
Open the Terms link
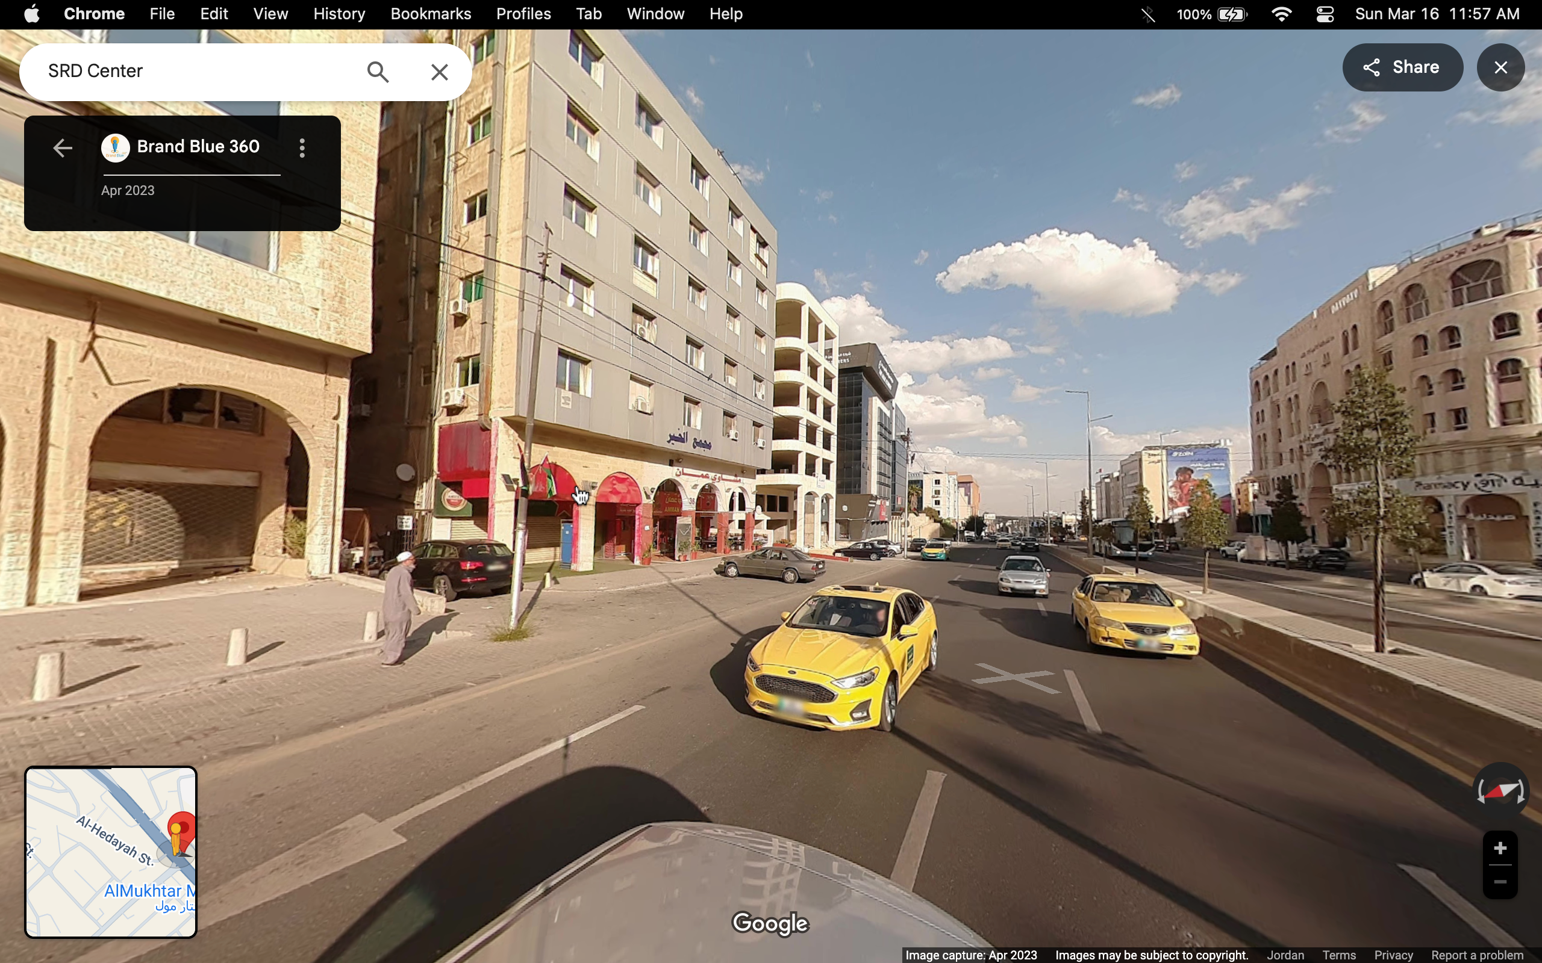click(1338, 955)
